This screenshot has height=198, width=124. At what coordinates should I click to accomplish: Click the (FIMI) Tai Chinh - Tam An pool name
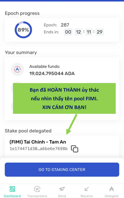[38, 142]
